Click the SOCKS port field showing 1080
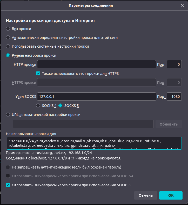This screenshot has width=188, height=205. pos(174,97)
